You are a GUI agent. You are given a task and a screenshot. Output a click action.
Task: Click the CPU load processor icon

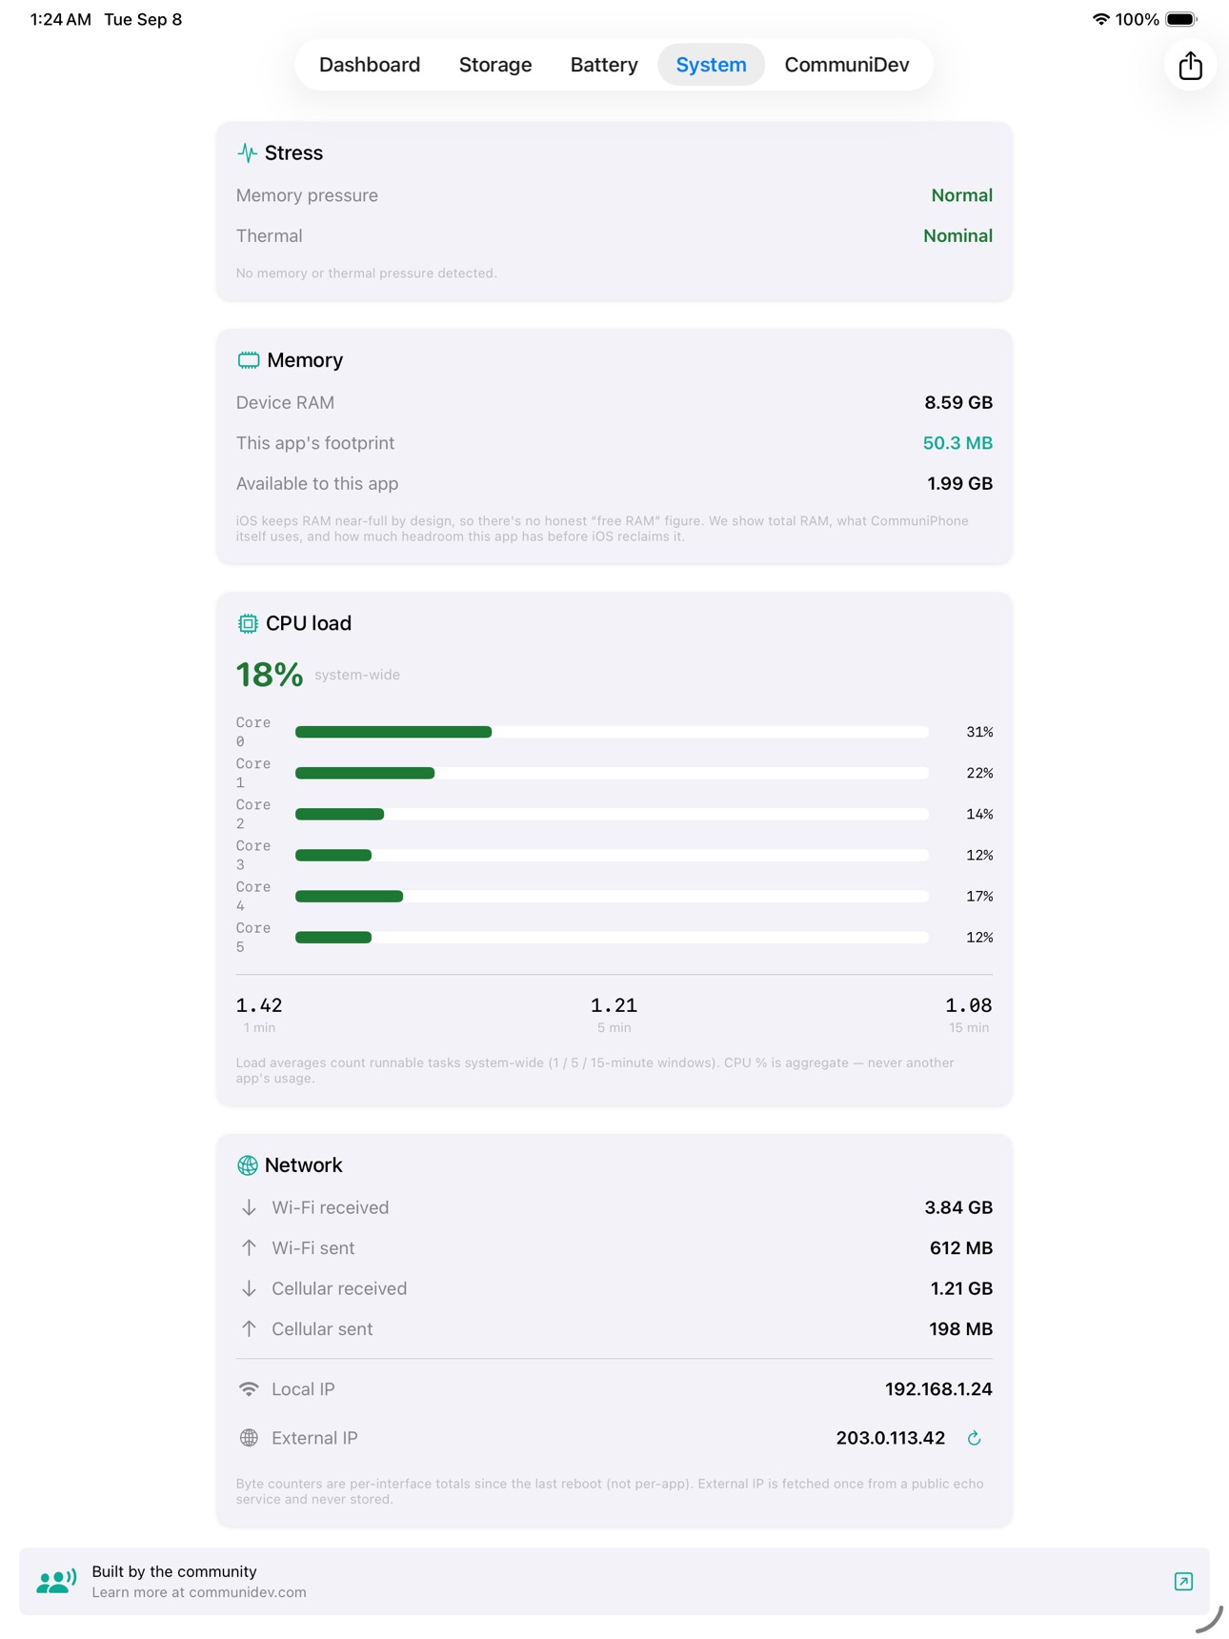[x=248, y=623]
